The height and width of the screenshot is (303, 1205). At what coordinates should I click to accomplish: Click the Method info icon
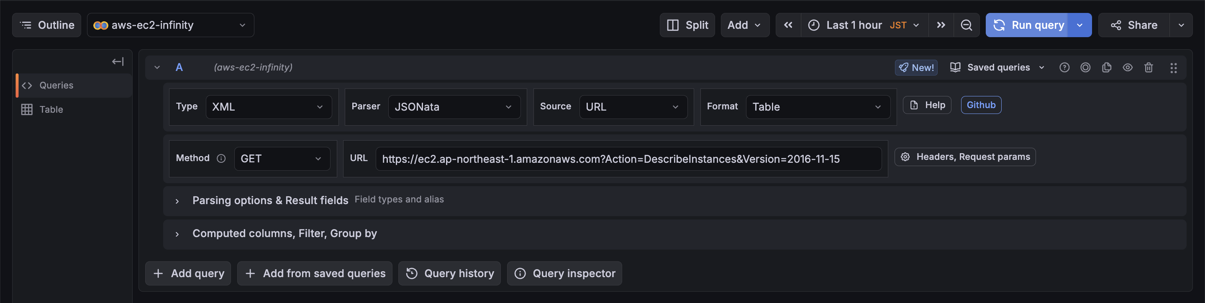click(221, 159)
